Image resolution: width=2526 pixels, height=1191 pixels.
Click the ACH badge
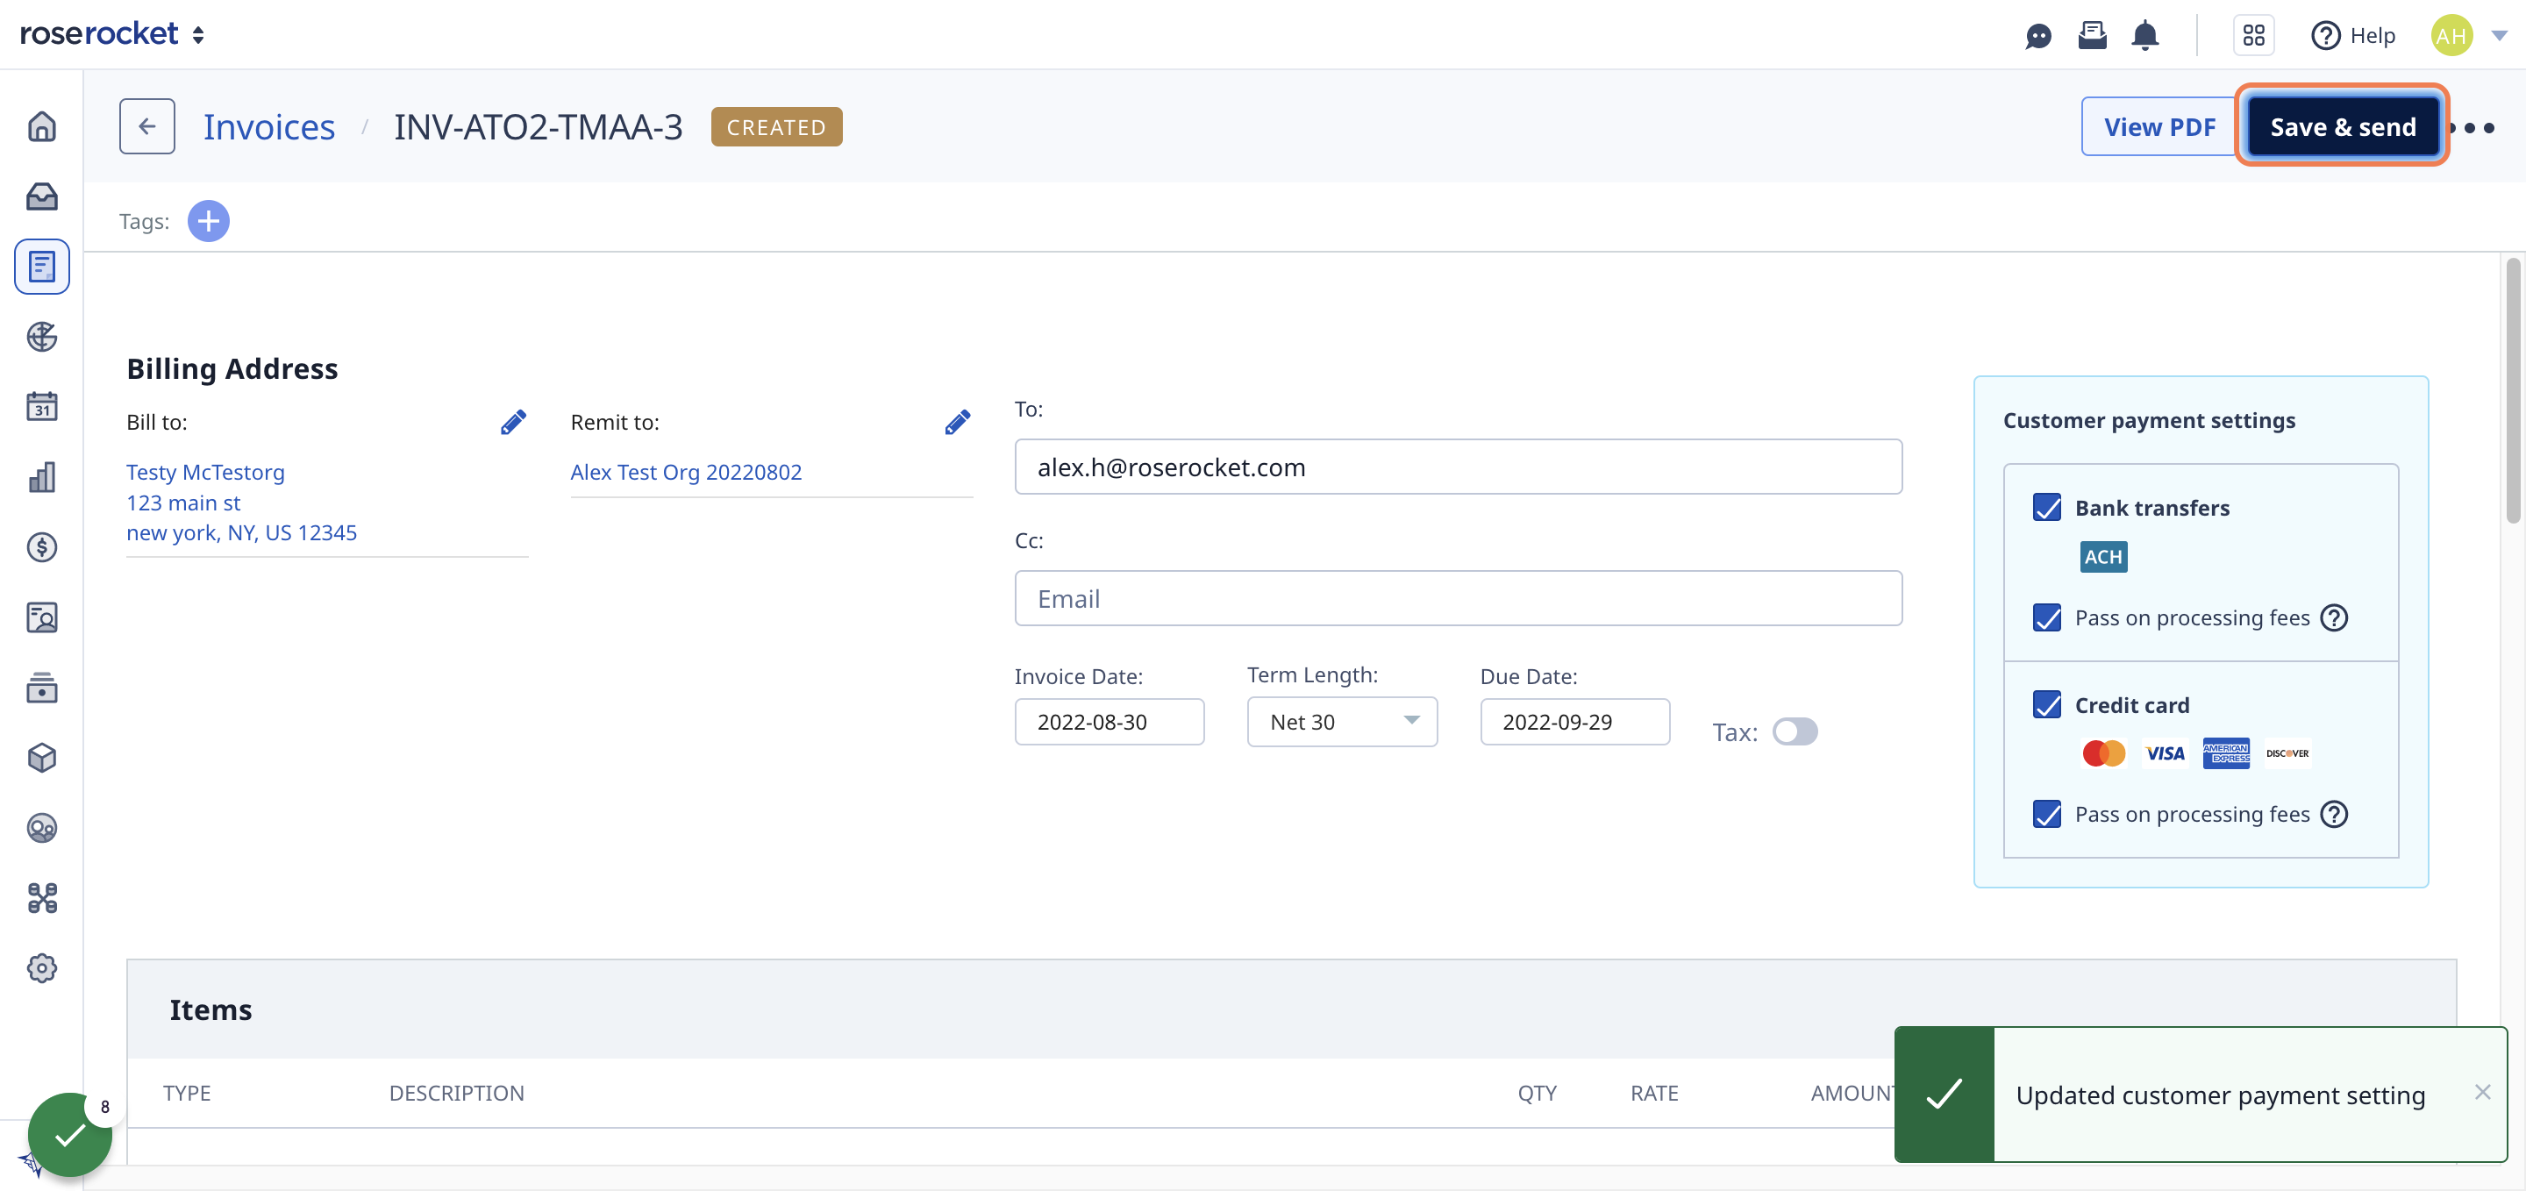[2103, 557]
